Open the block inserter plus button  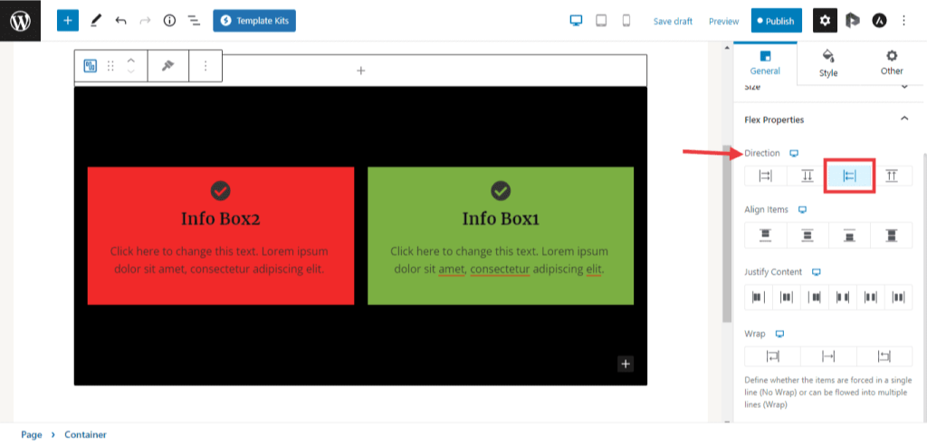pos(68,20)
